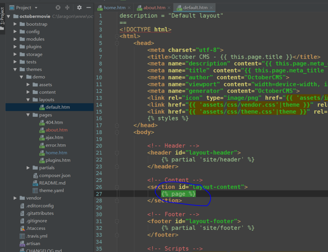Image resolution: width=328 pixels, height=252 pixels.
Task: Expand the config folder
Action: coord(15,32)
